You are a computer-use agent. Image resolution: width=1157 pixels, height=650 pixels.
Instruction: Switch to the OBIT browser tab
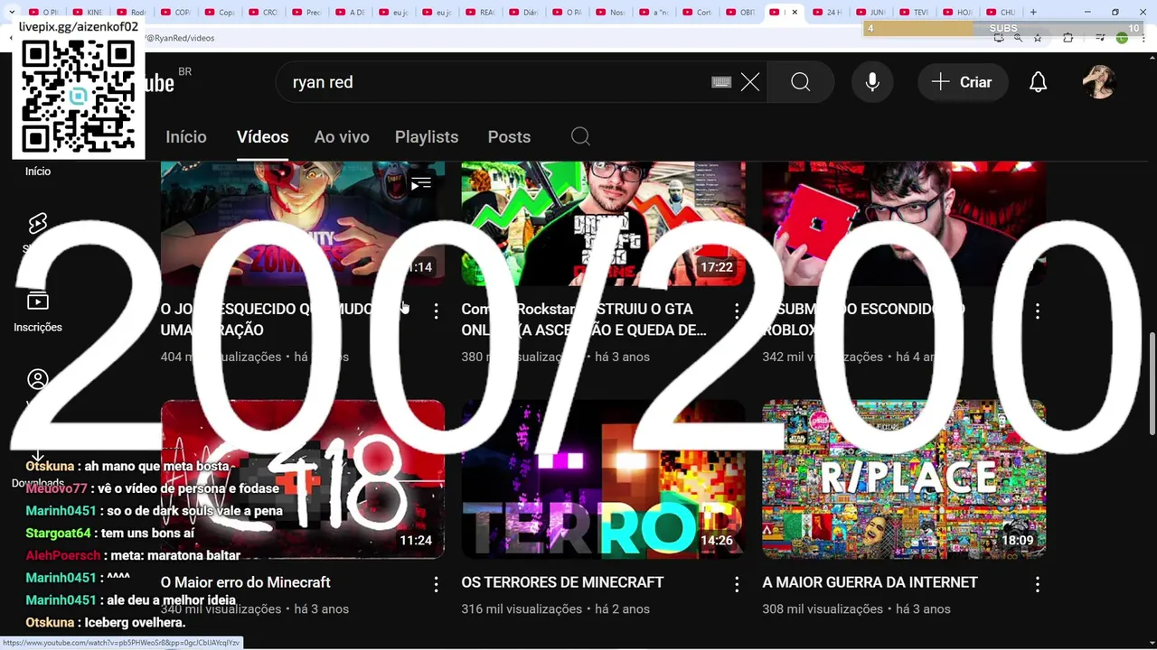point(738,12)
